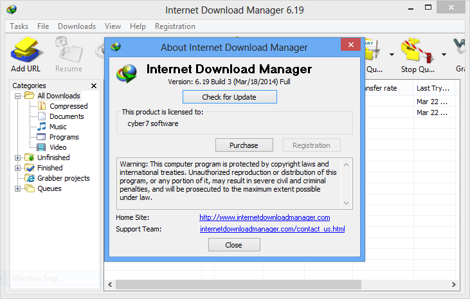Minimize the main IDM window
Screen dimensions: 470x299
411,8
